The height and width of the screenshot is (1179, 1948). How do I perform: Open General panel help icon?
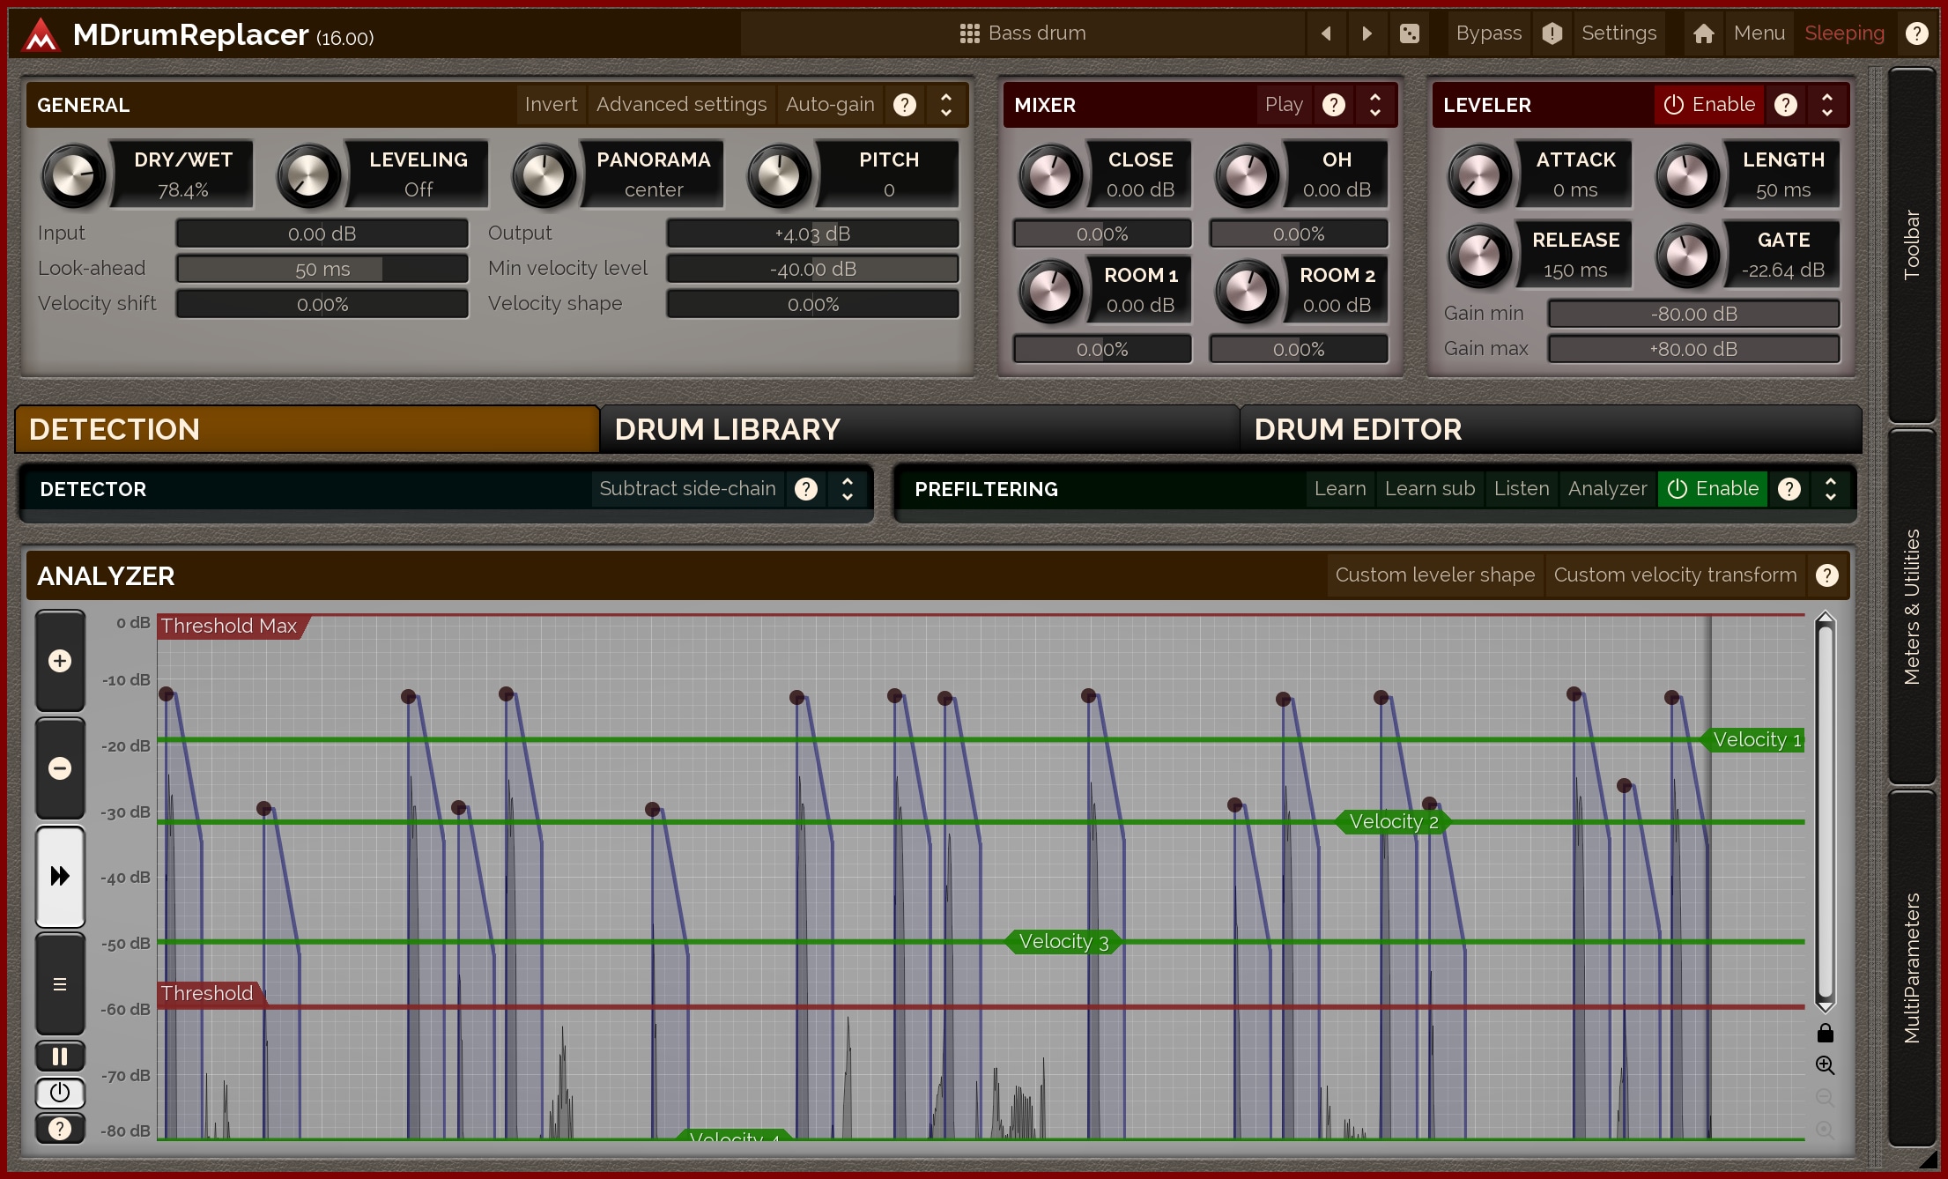(905, 105)
